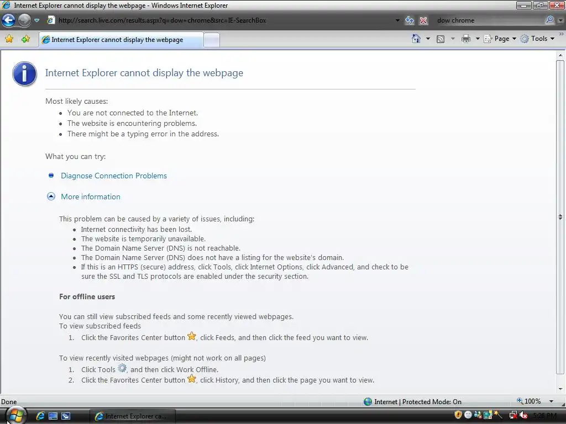Screen dimensions: 566x424
Task: Open the Tools menu
Action: click(537, 39)
